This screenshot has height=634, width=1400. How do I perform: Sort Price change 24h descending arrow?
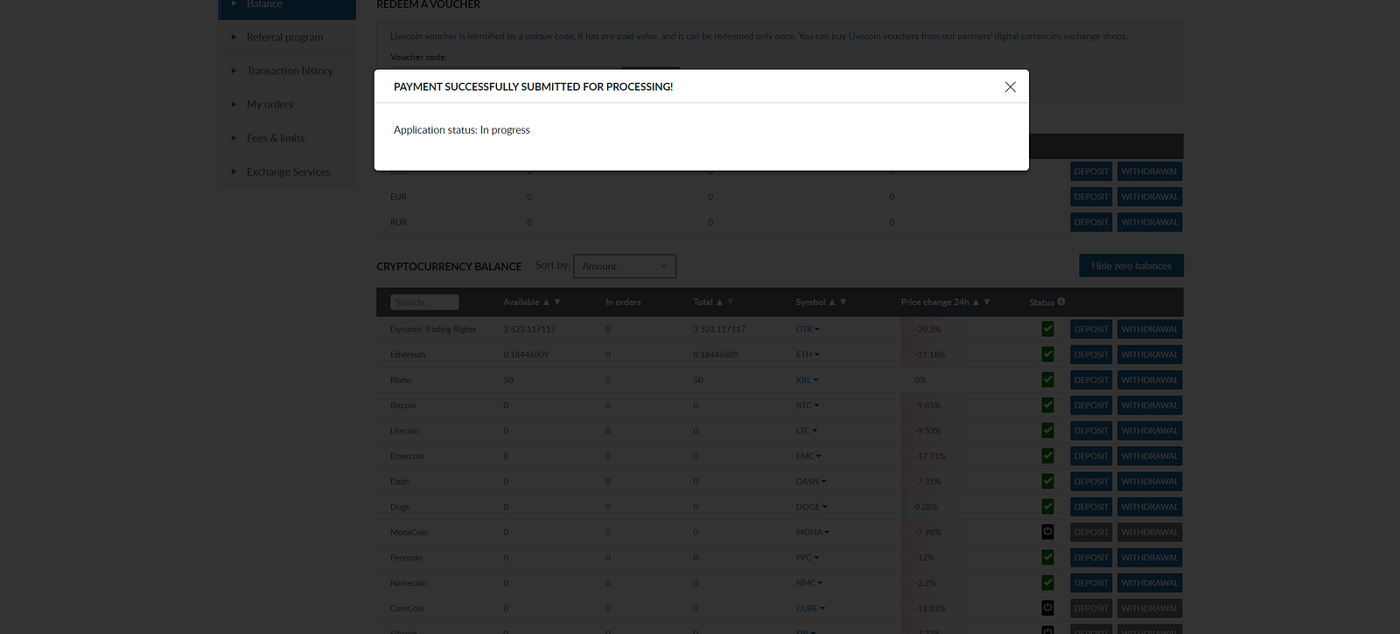pos(987,302)
